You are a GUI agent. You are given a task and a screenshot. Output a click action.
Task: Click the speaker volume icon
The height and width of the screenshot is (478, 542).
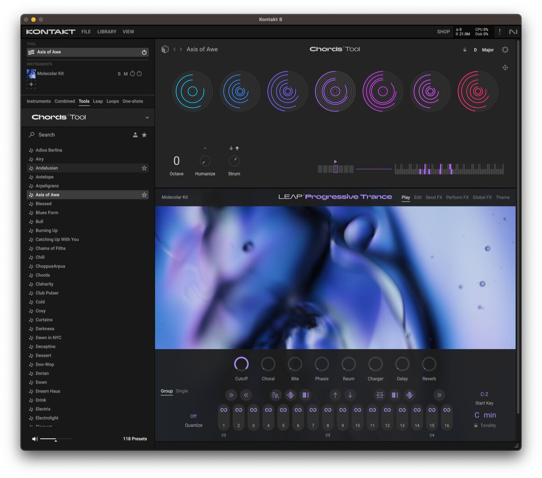coord(35,439)
